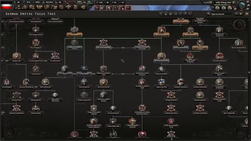Select the Fate of Greece focus
This screenshot has width=251, height=141.
click(x=36, y=70)
